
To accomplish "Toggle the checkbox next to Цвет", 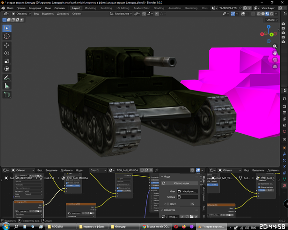I will [168, 204].
